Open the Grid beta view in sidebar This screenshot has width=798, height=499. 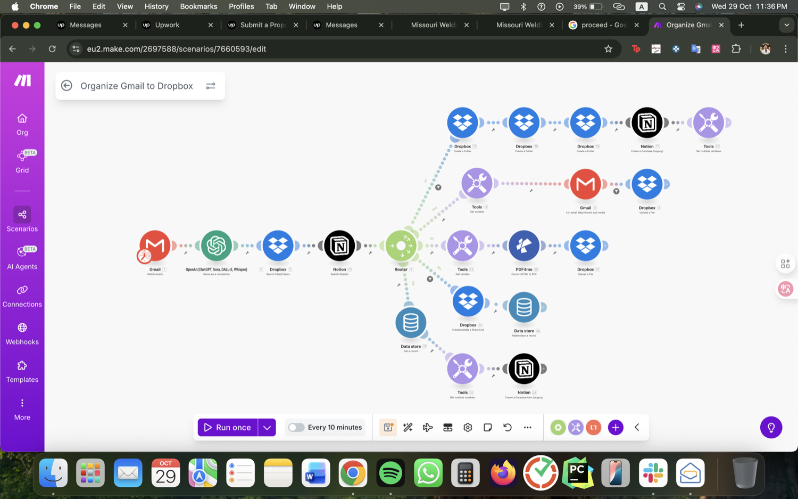22,162
